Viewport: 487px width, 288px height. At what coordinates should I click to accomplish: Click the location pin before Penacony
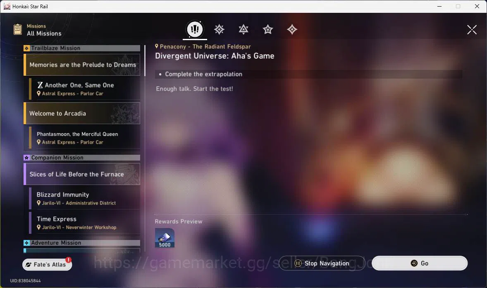157,46
